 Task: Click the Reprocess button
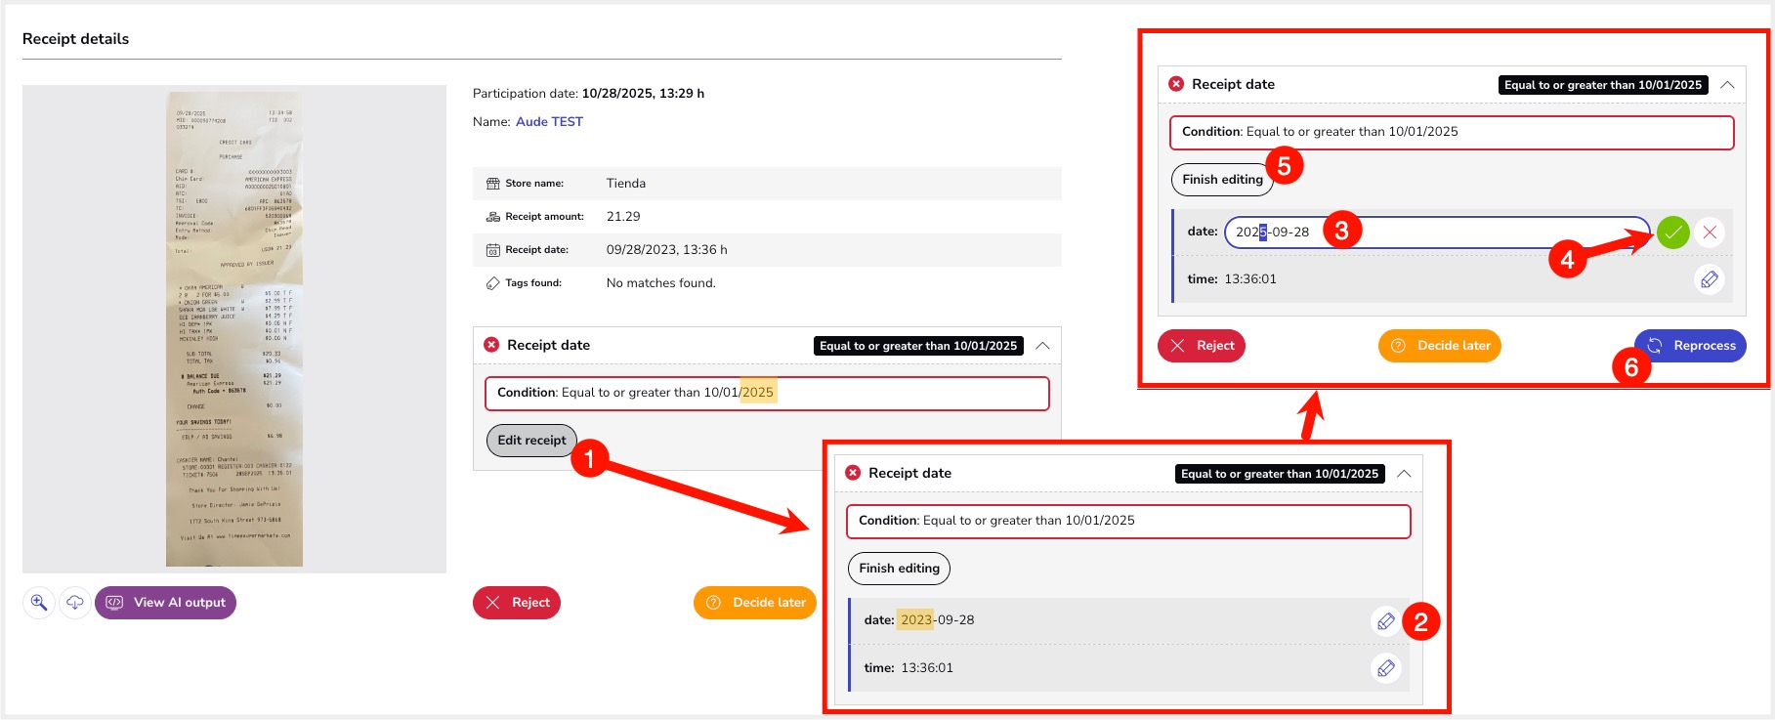(x=1691, y=346)
